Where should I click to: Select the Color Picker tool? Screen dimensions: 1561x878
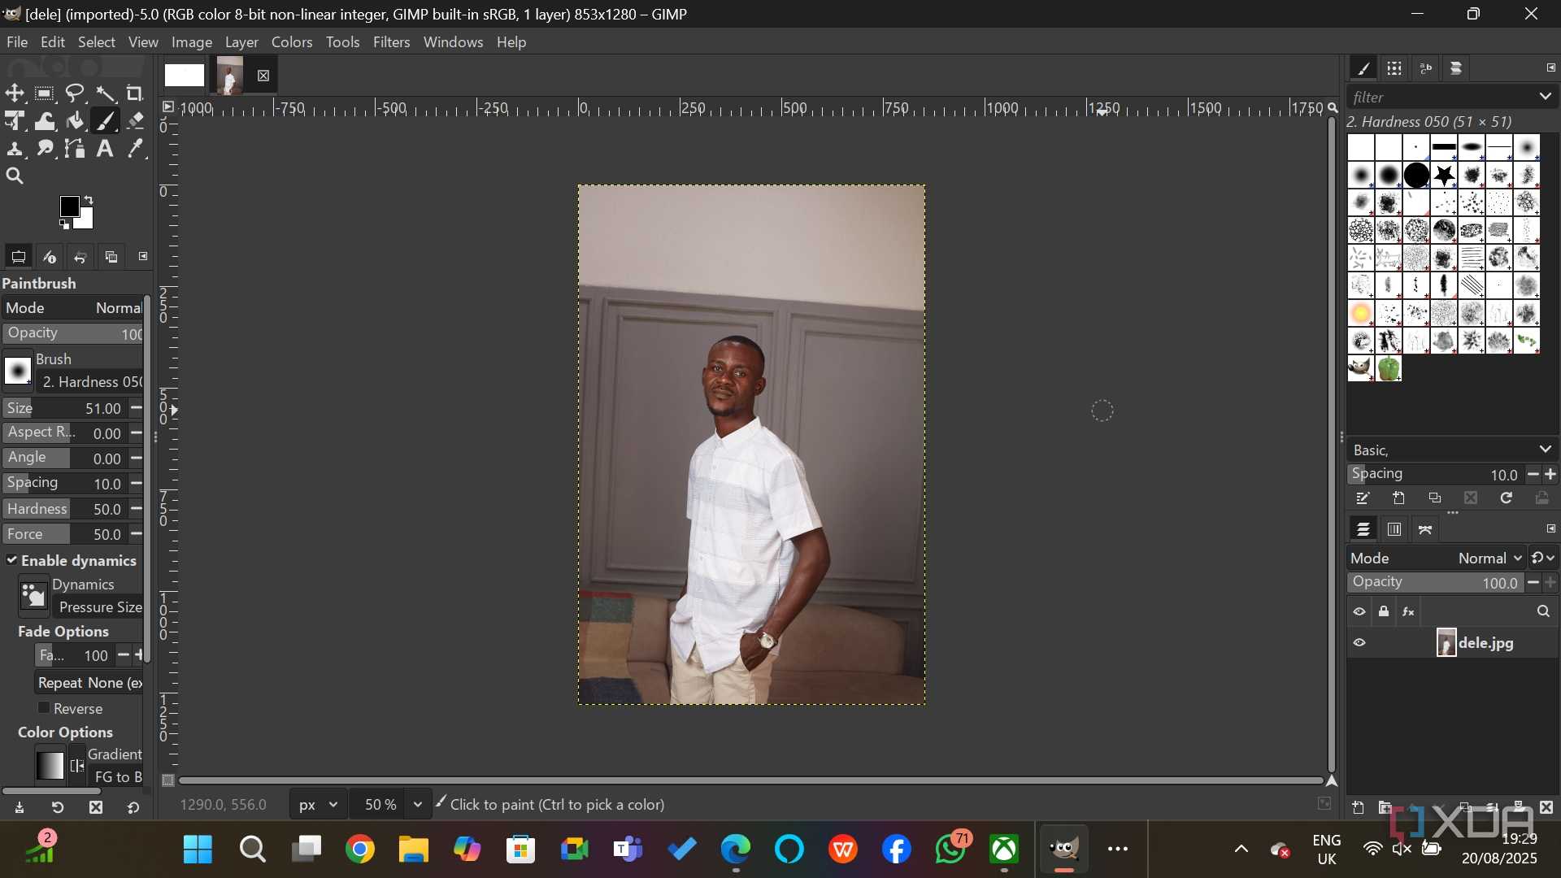pos(135,149)
